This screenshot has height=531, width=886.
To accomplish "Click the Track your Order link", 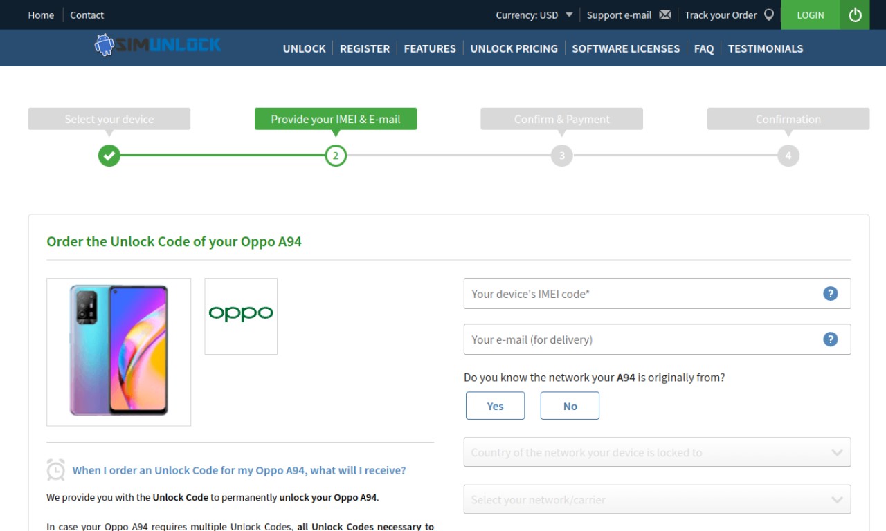I will 721,15.
